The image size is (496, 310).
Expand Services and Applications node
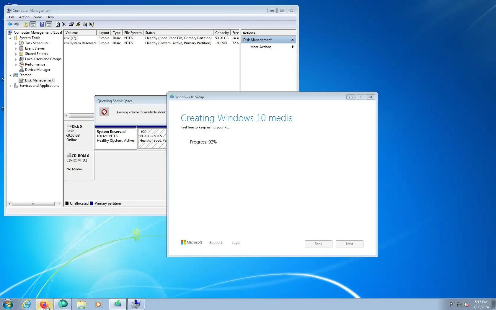click(11, 86)
